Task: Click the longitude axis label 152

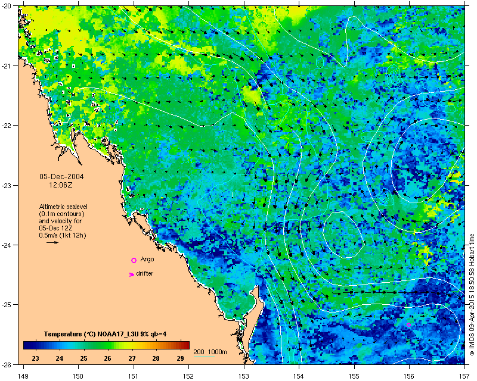Action: pos(188,376)
